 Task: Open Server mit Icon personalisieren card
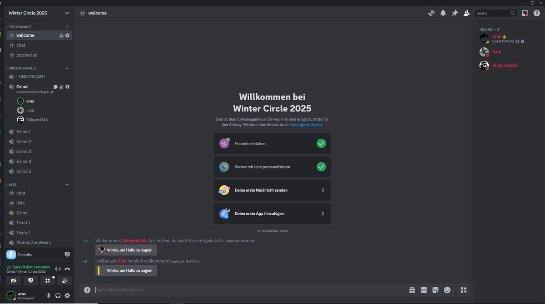272,167
